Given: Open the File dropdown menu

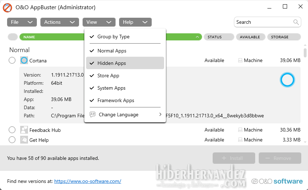Looking at the screenshot, I should (x=22, y=22).
